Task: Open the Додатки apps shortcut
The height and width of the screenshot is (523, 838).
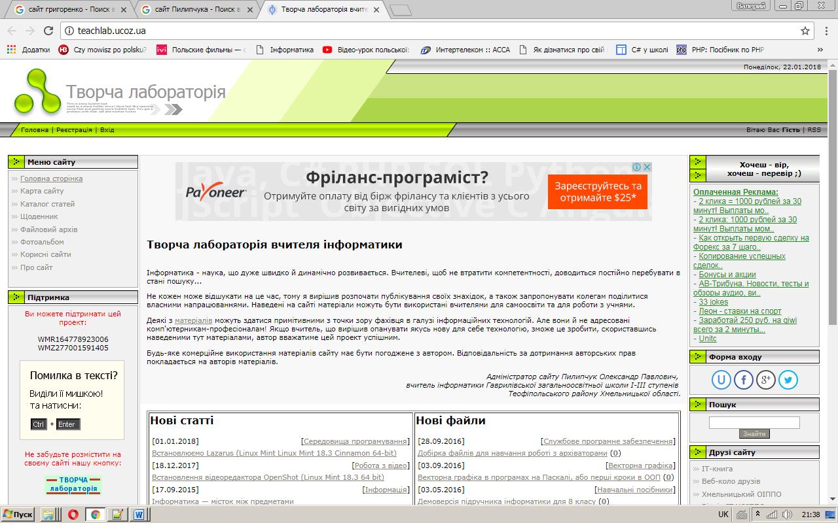Action: pos(28,50)
